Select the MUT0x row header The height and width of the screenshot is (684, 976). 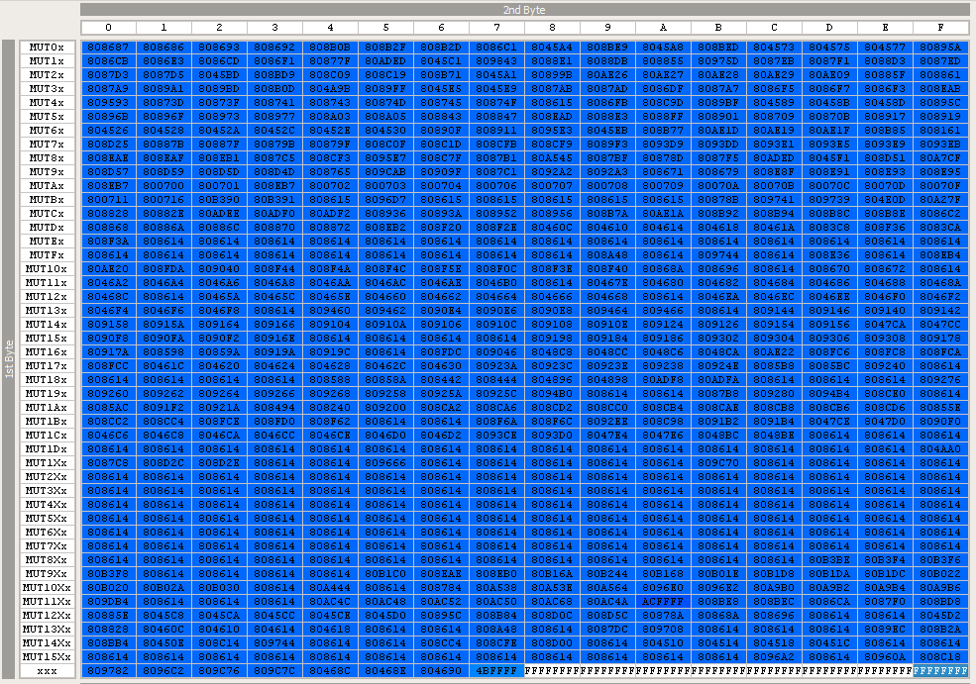coord(47,47)
